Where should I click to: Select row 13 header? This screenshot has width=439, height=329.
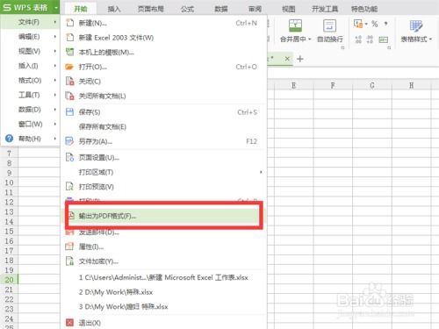(9, 211)
